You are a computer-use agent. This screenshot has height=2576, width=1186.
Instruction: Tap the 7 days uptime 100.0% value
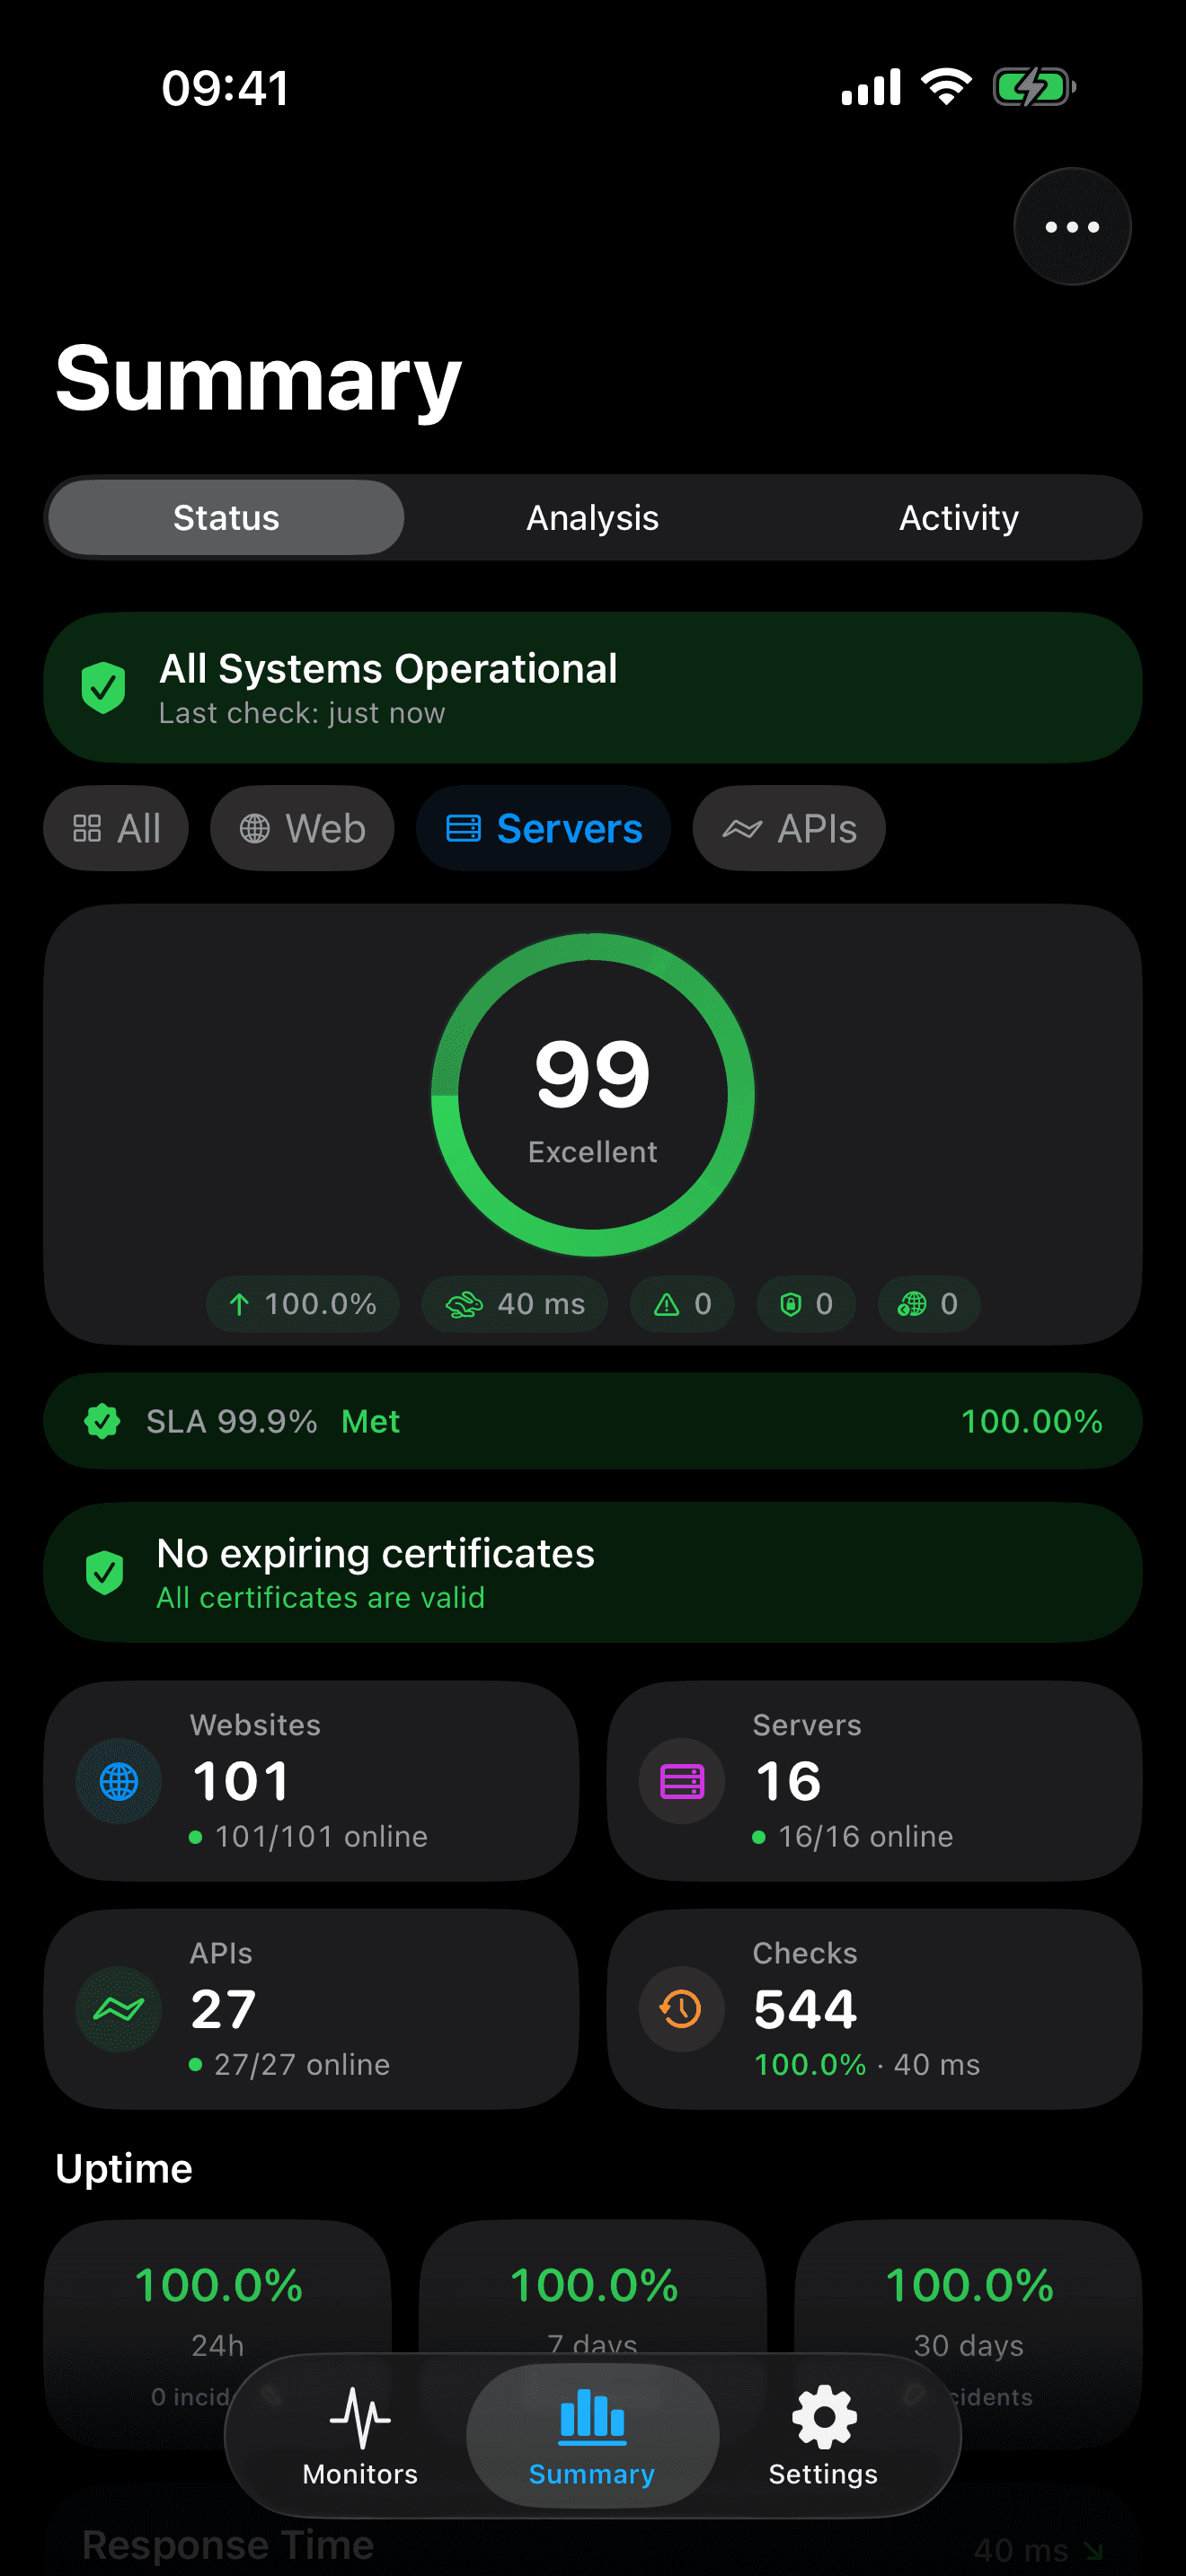594,2286
